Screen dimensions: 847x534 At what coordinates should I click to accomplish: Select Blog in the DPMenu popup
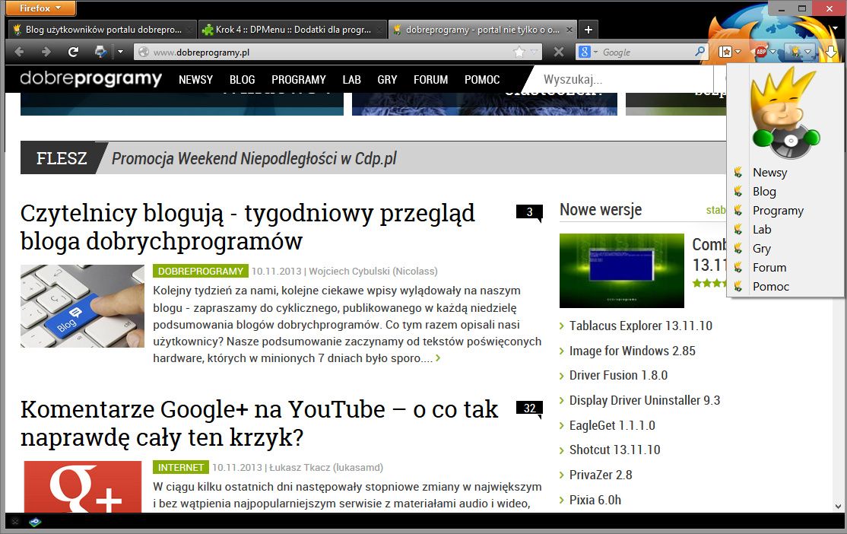[785, 192]
